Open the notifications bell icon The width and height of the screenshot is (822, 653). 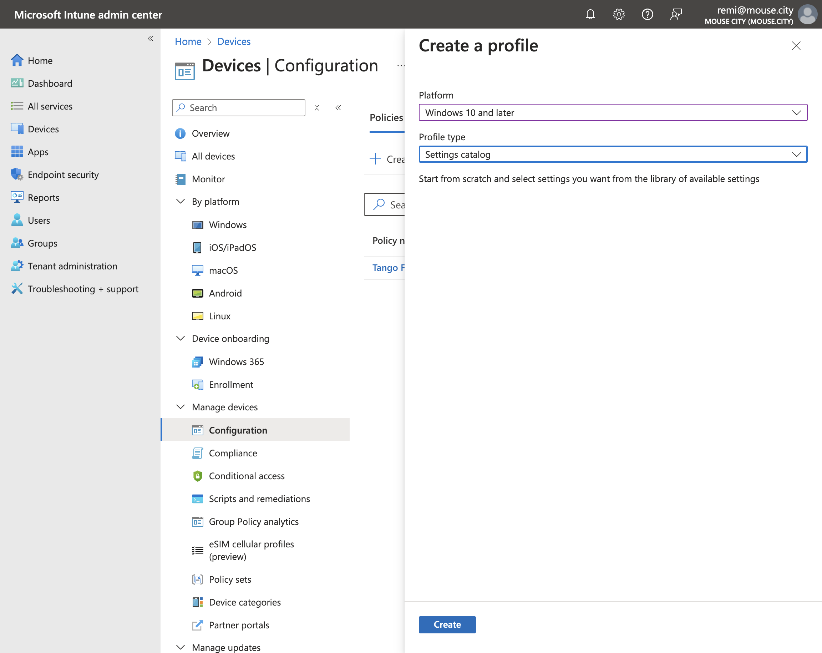590,15
